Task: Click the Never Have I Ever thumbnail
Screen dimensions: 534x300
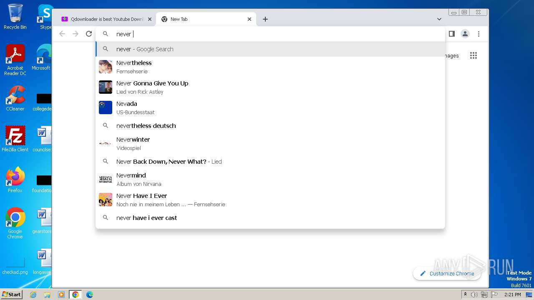Action: click(x=106, y=200)
